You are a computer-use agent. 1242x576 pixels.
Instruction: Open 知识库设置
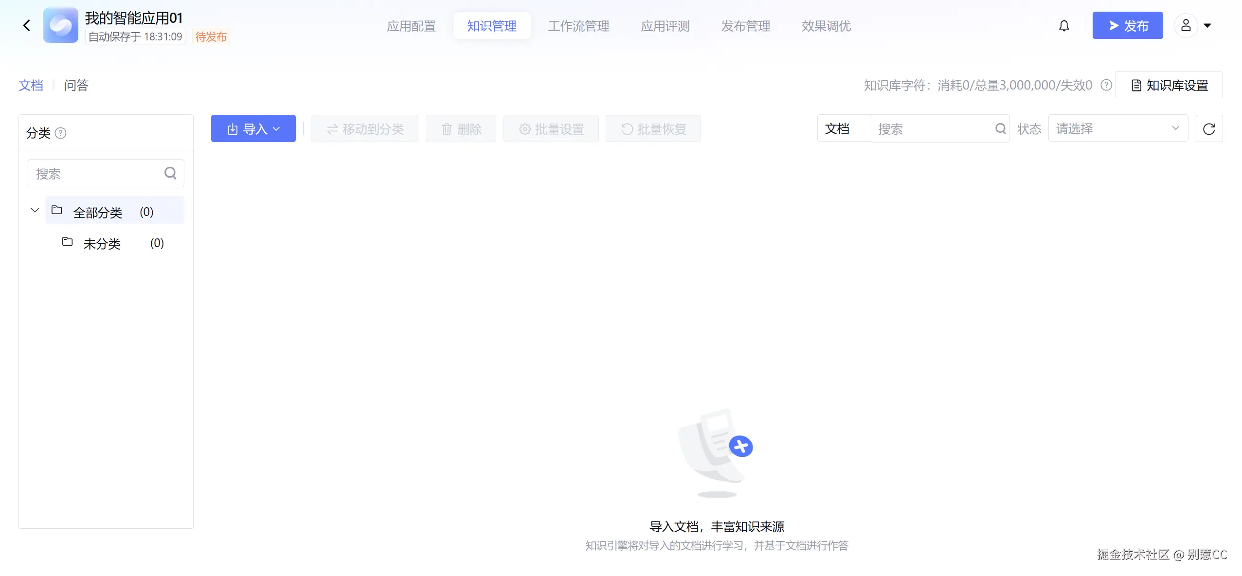(x=1169, y=85)
